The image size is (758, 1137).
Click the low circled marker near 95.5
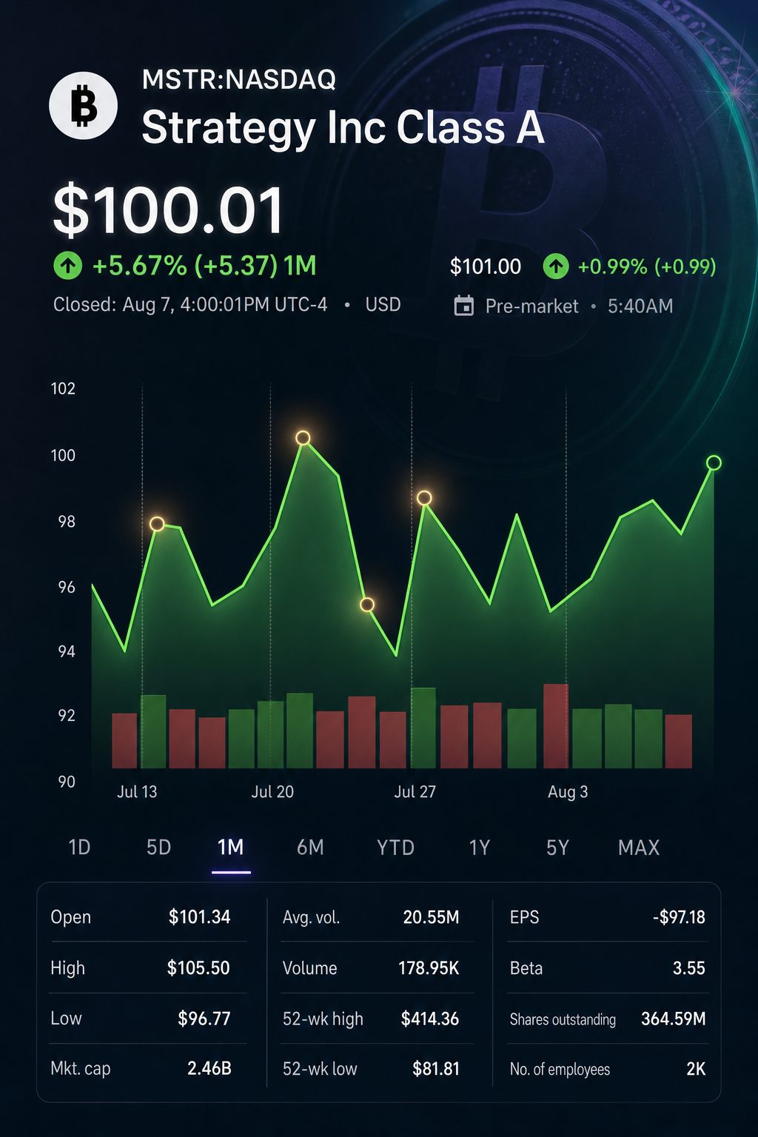pyautogui.click(x=367, y=605)
